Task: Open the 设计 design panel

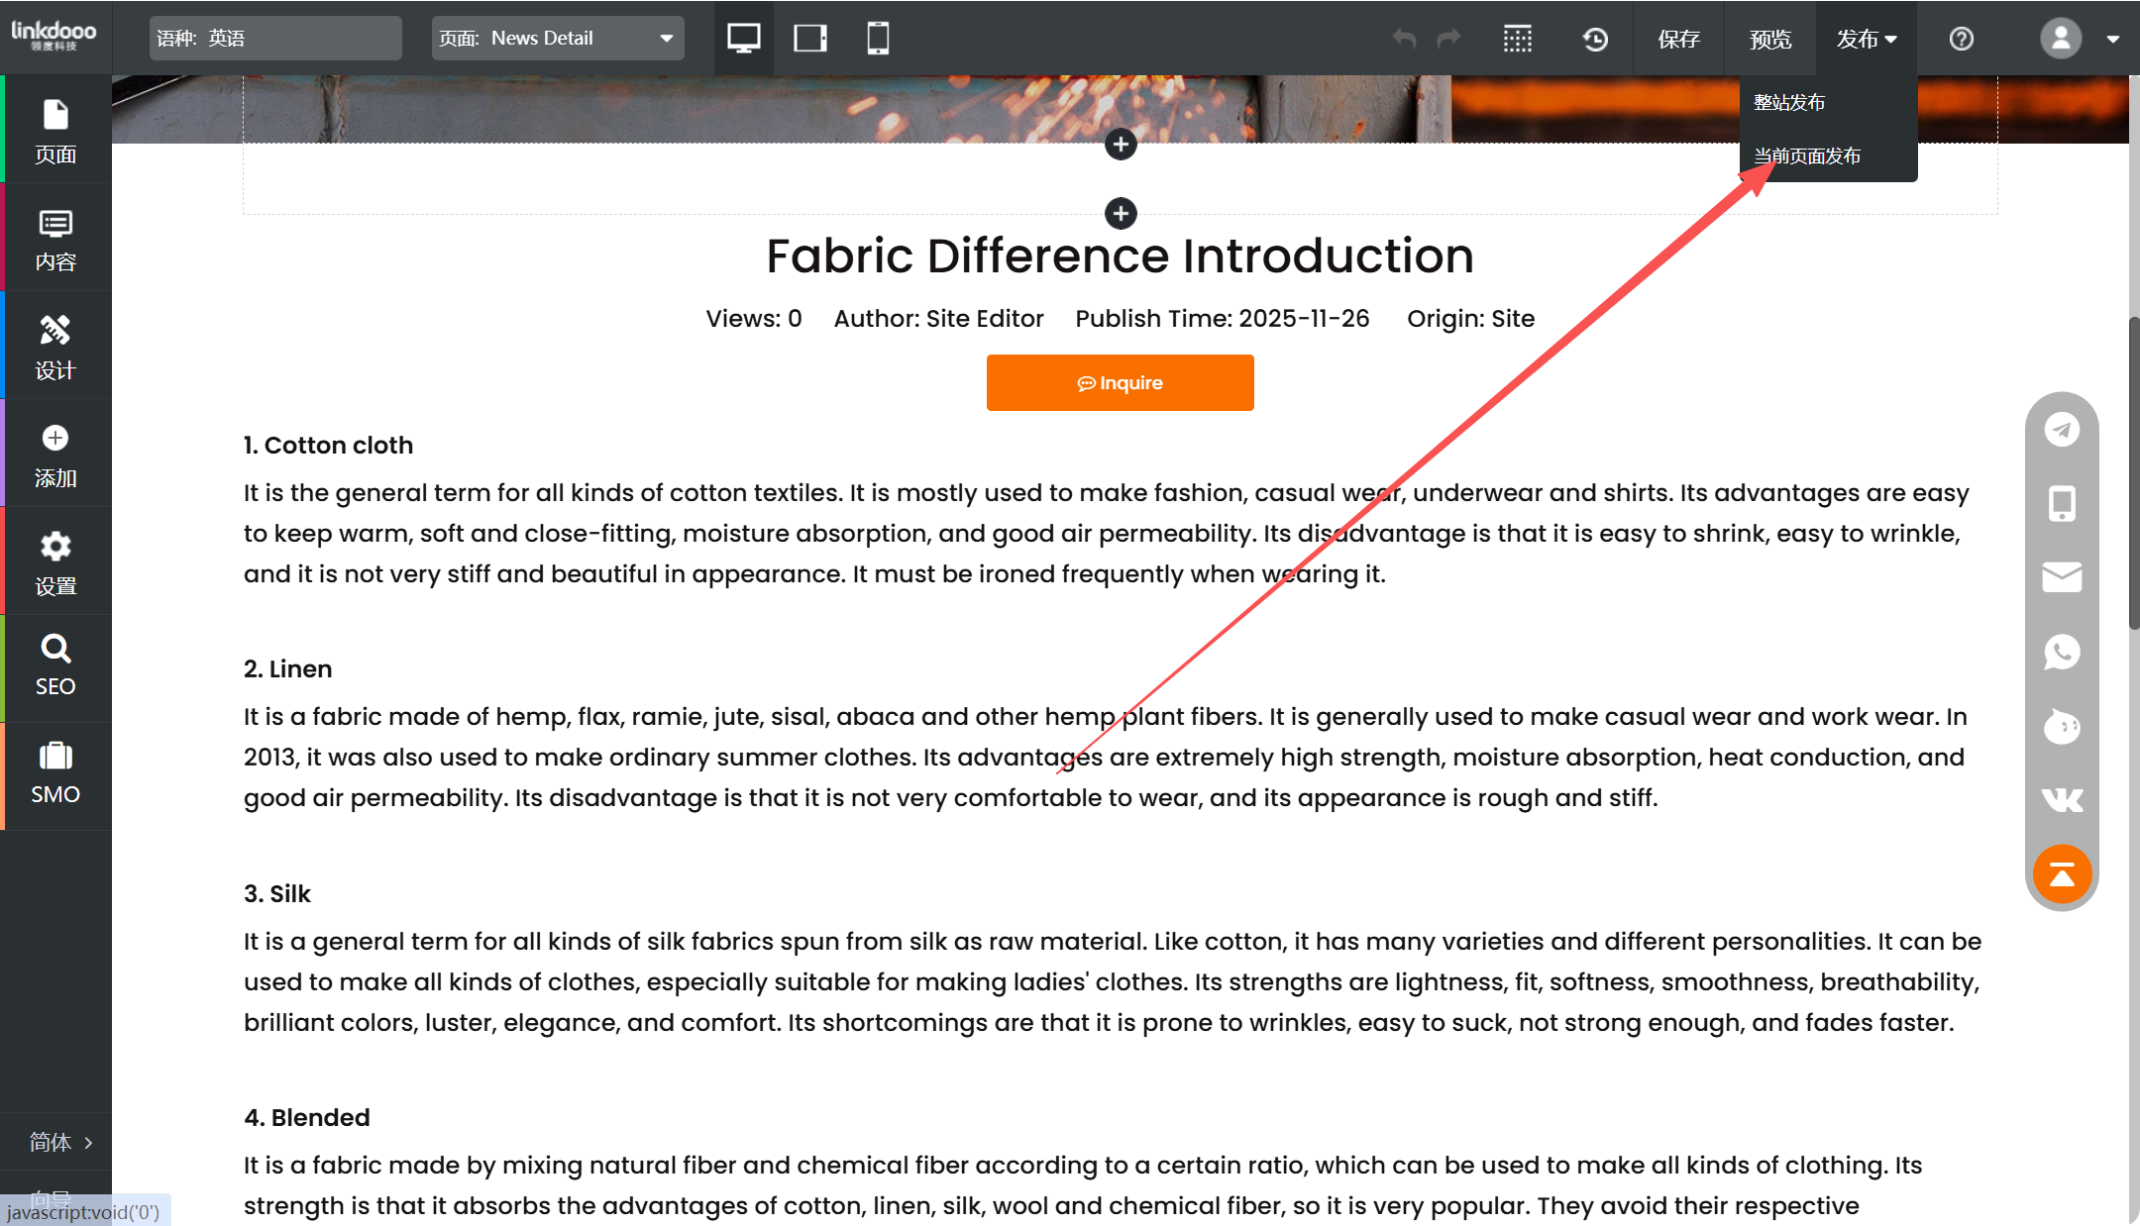Action: (55, 348)
